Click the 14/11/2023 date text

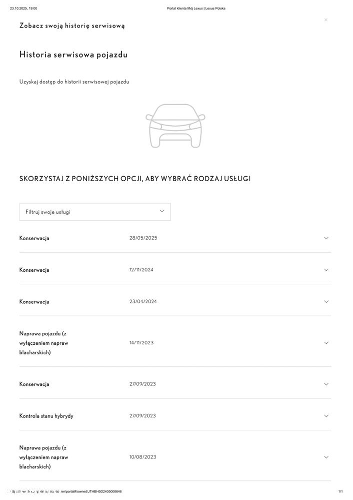(141, 343)
